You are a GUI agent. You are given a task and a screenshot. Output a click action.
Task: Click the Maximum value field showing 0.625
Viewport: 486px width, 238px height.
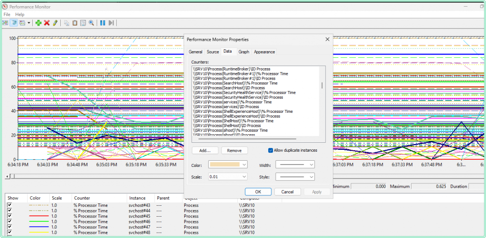(429, 186)
